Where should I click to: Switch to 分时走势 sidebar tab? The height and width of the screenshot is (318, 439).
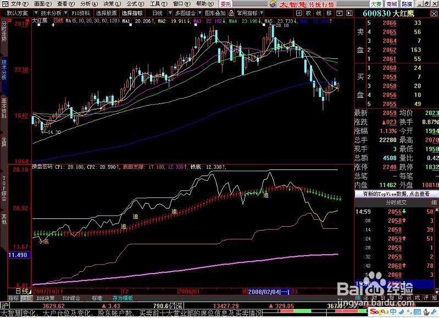(x=4, y=31)
